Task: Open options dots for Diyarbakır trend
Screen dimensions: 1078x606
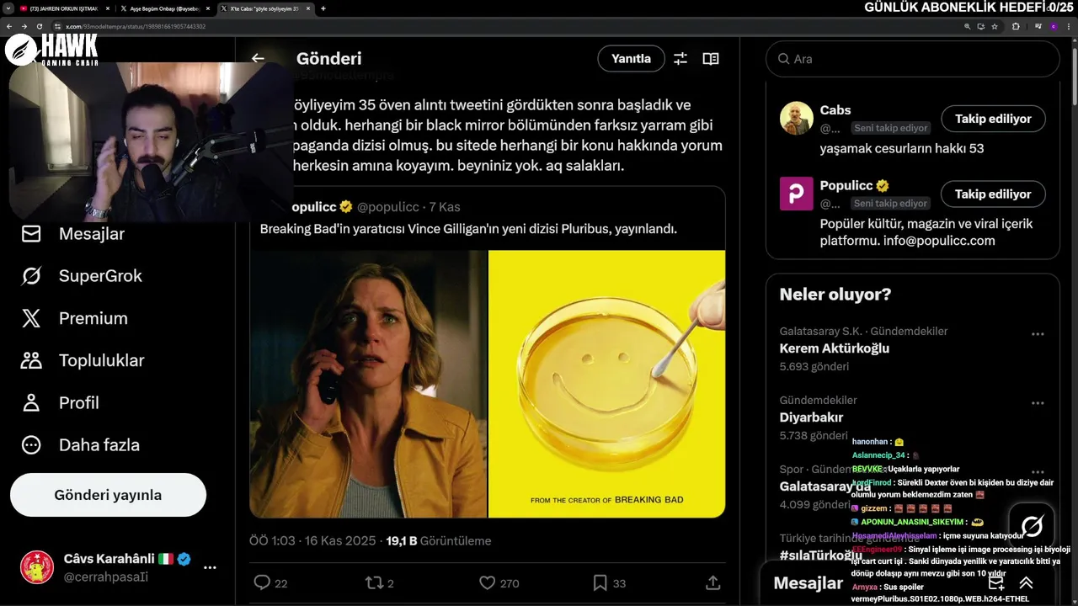Action: click(x=1038, y=403)
